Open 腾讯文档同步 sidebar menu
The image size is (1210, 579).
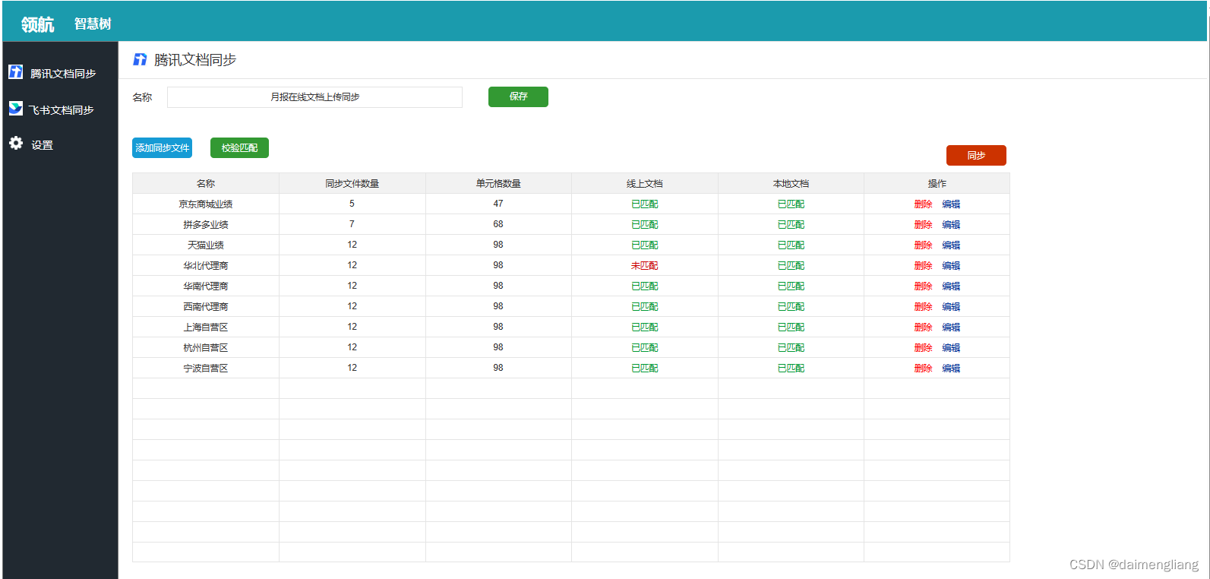tap(63, 74)
